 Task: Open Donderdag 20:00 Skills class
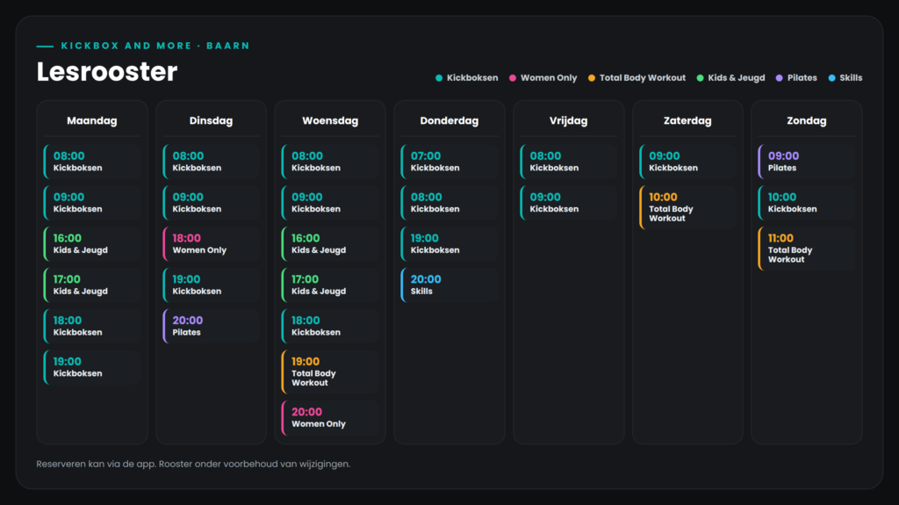(449, 285)
